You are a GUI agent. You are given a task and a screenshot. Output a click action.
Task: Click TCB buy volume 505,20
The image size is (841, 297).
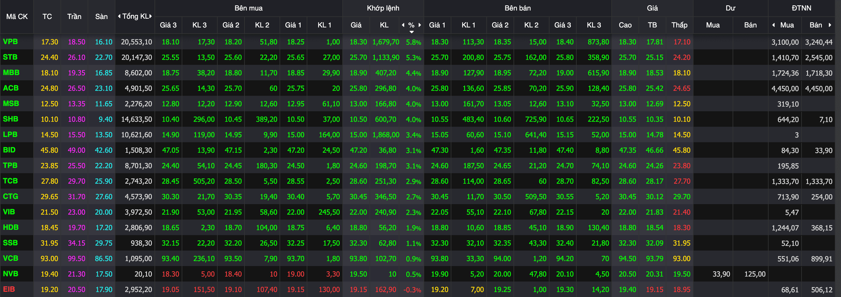pyautogui.click(x=204, y=181)
